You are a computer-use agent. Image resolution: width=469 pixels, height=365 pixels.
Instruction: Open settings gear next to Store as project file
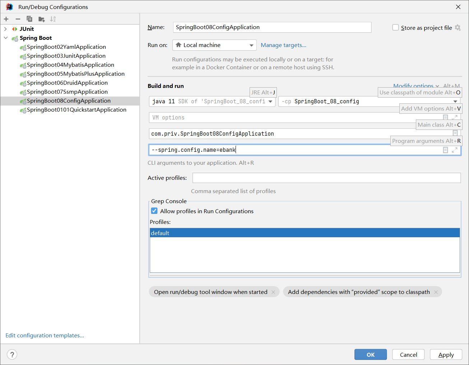458,28
